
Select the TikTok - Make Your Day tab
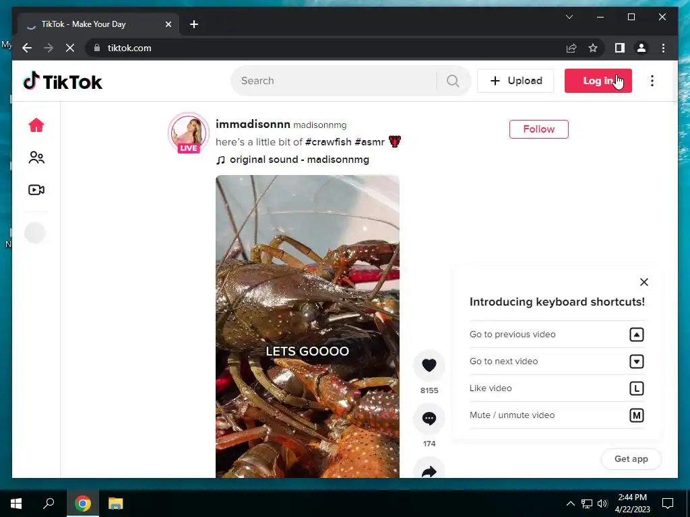98,24
